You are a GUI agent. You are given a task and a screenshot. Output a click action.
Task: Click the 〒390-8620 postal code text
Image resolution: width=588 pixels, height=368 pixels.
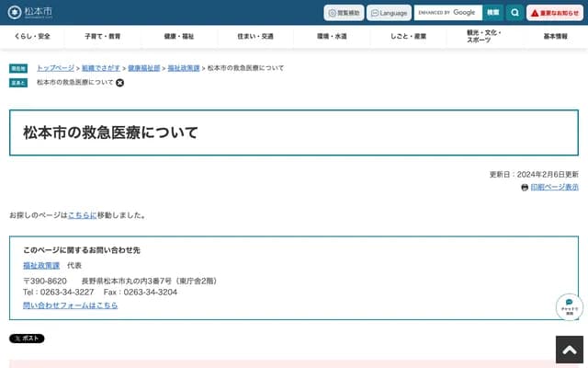coord(45,281)
